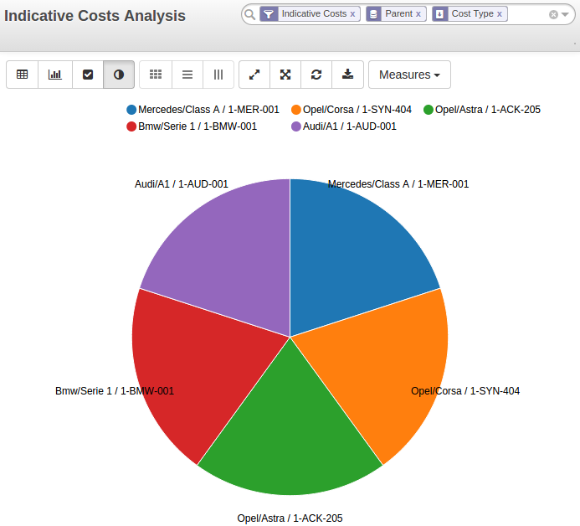Click the grid layout icon
Viewport: 580px width, 526px height.
coord(156,75)
